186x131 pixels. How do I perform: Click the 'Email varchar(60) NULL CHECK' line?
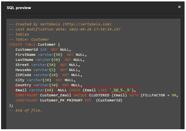point(75,90)
